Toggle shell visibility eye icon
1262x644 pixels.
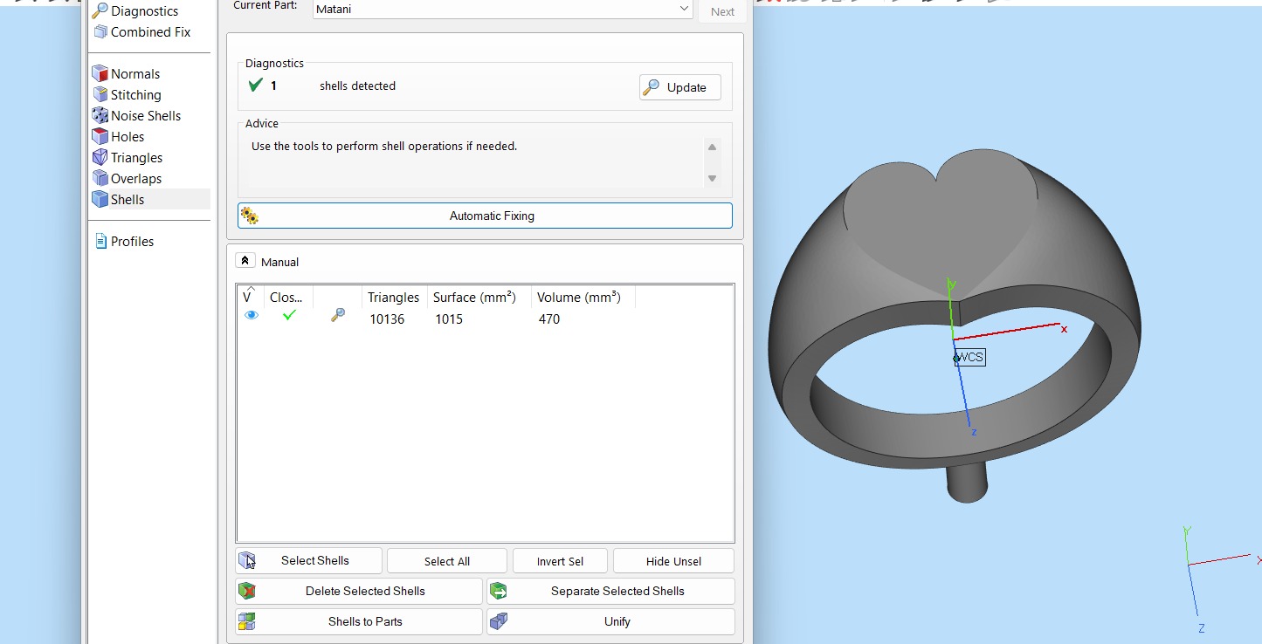coord(252,316)
